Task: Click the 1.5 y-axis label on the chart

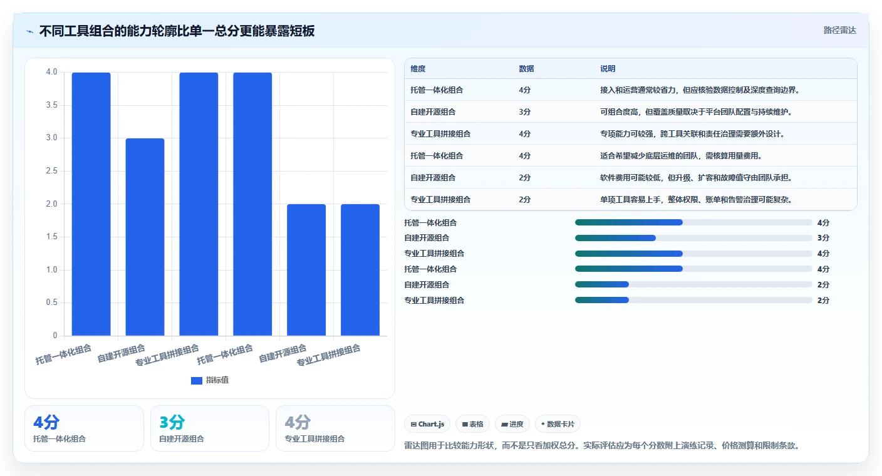Action: pyautogui.click(x=51, y=237)
